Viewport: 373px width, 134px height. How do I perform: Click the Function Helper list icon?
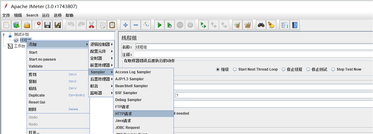285,25
